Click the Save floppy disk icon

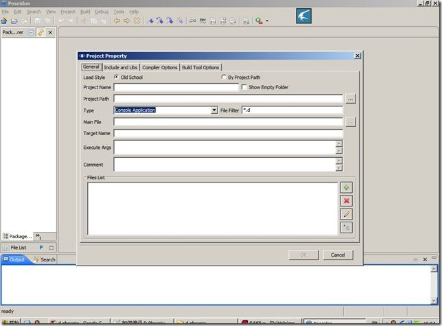38,21
